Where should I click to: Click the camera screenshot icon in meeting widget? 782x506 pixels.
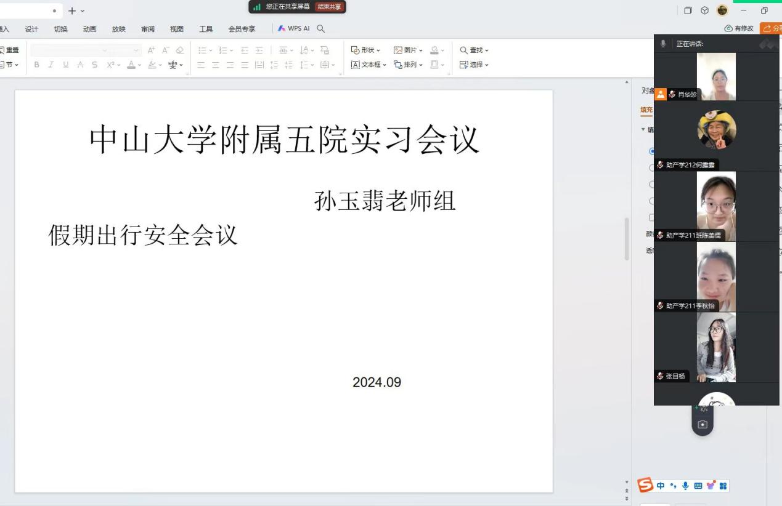point(703,425)
